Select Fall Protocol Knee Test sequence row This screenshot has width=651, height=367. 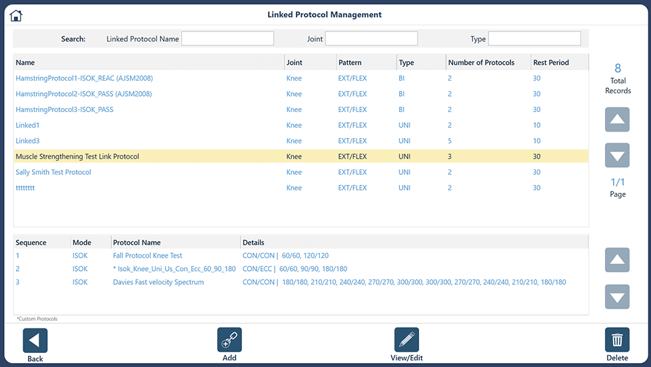coord(148,256)
